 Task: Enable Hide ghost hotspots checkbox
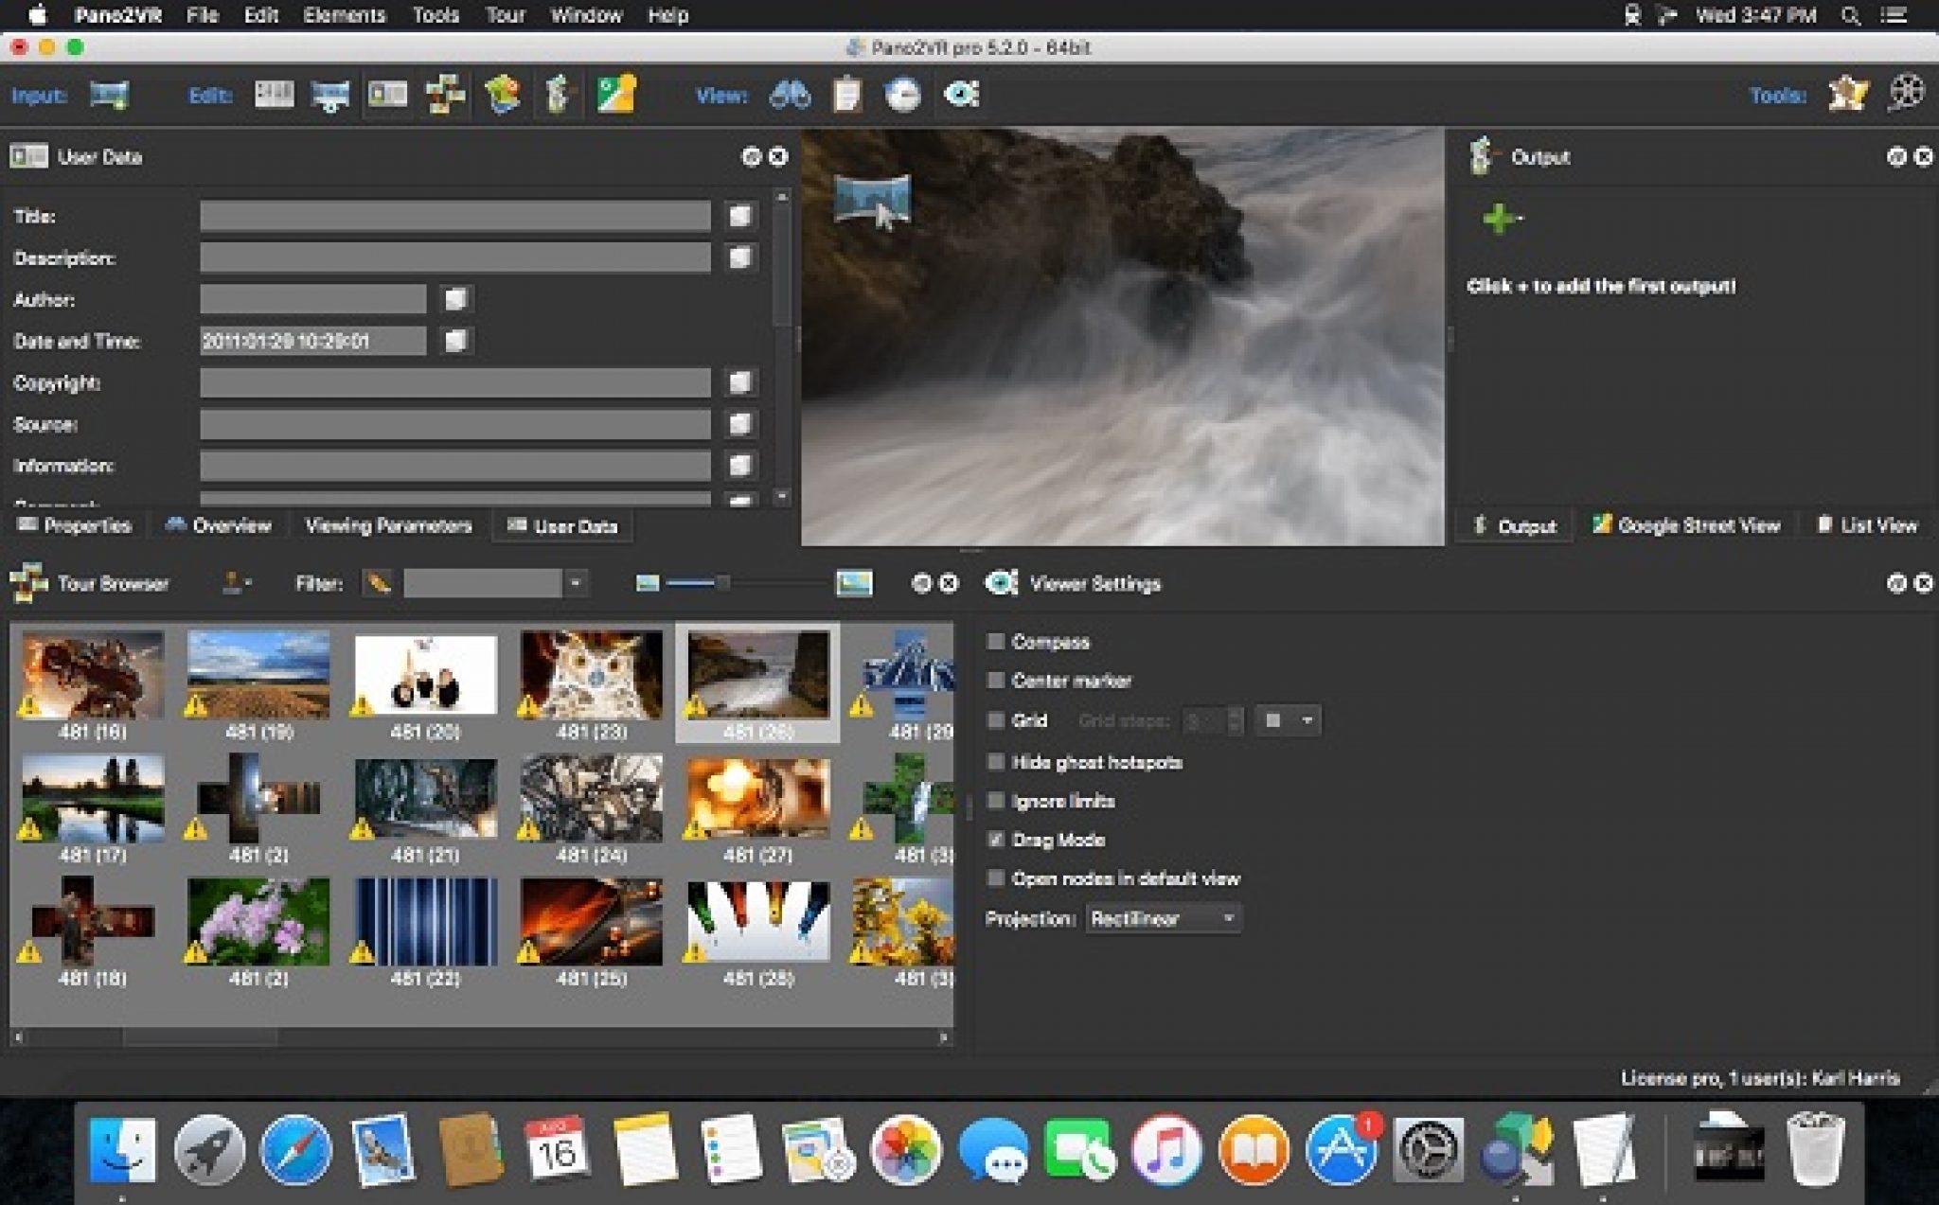coord(995,762)
